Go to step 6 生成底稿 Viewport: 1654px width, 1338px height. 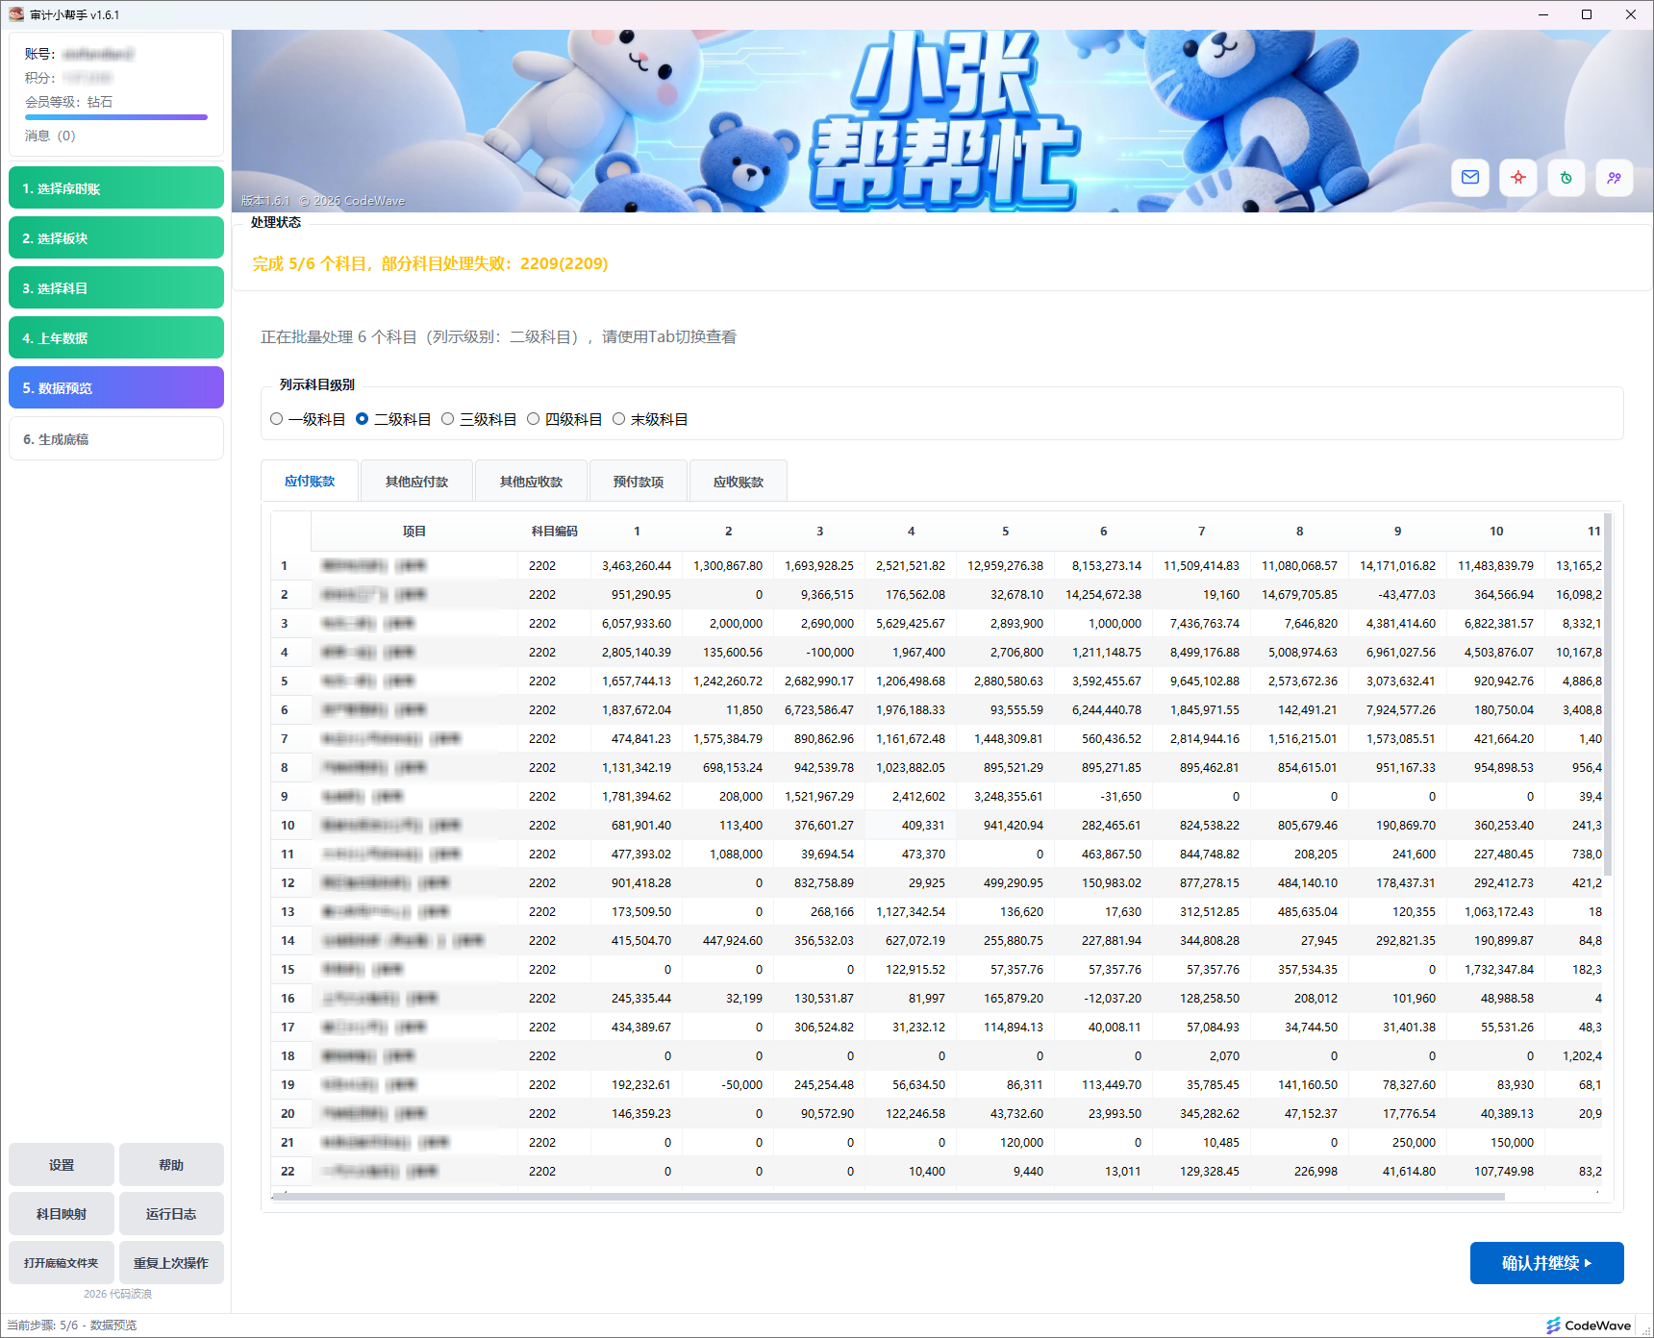coord(115,439)
